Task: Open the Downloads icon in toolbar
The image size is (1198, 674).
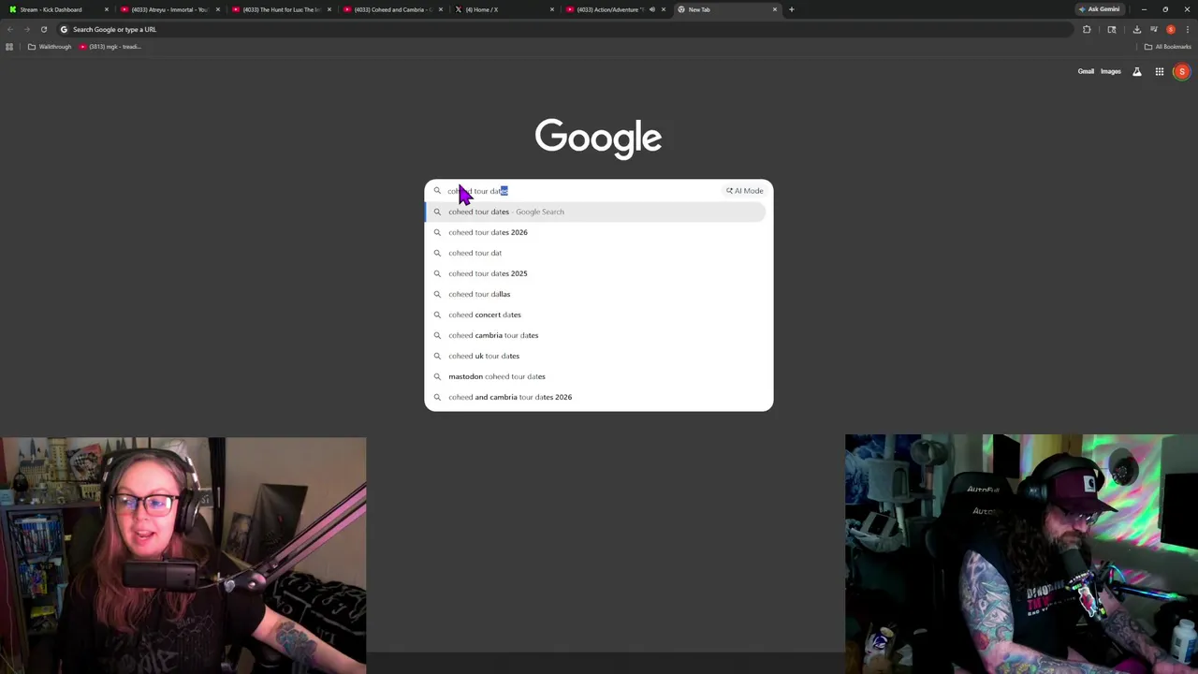Action: [x=1136, y=29]
